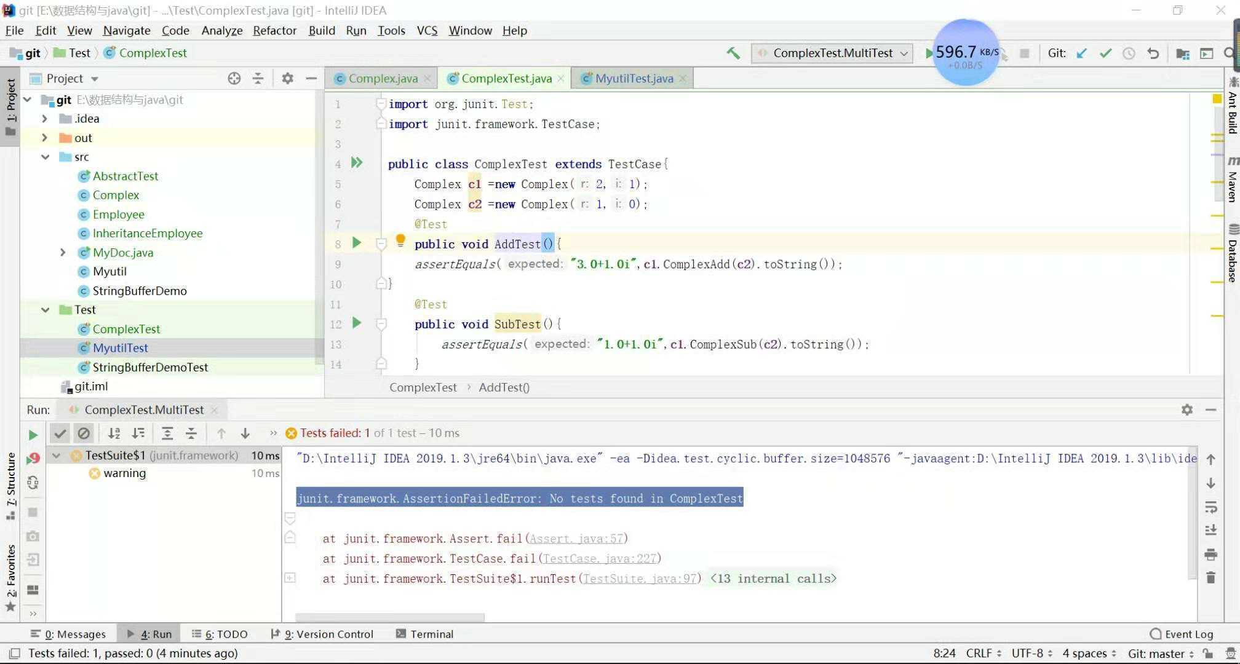Image resolution: width=1240 pixels, height=664 pixels.
Task: Open the Project view dropdown arrow
Action: point(95,79)
